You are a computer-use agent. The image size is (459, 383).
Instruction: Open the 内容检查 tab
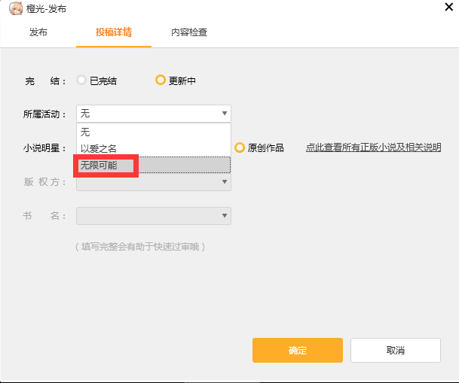(x=189, y=32)
